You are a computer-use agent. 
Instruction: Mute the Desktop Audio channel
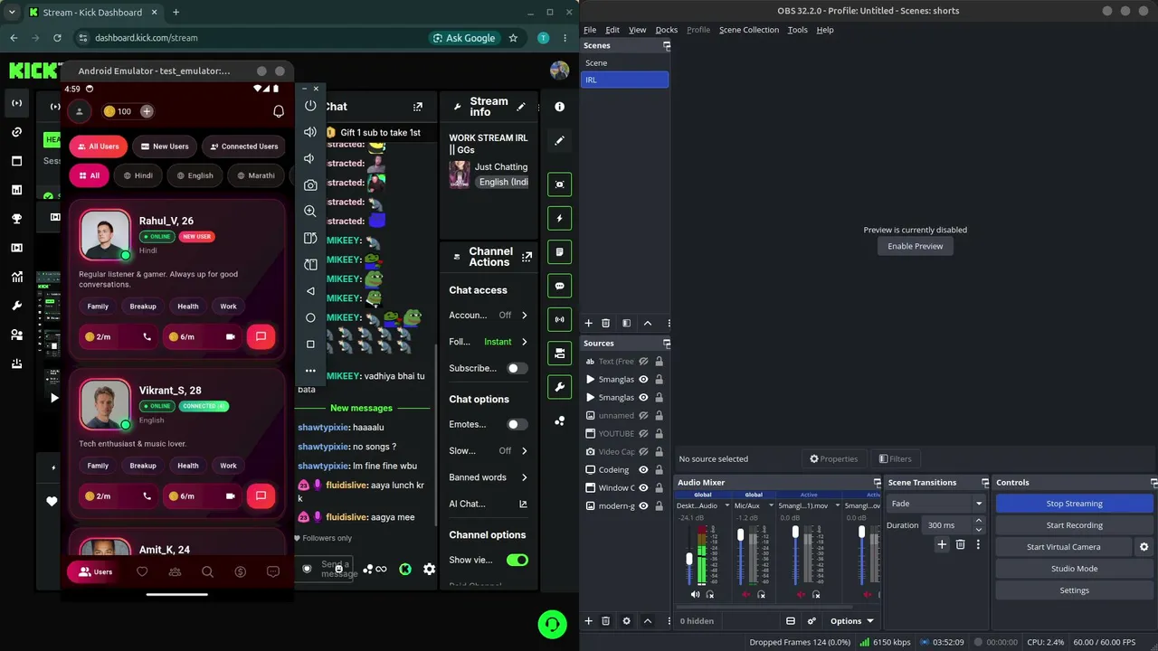click(x=695, y=594)
